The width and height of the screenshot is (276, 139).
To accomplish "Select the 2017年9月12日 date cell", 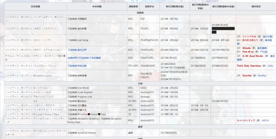I will tap(223, 58).
